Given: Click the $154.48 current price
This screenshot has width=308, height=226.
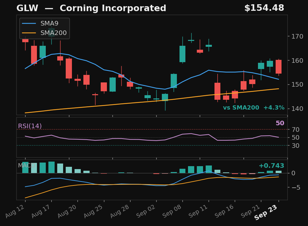Looking at the screenshot, I should click(x=264, y=8).
